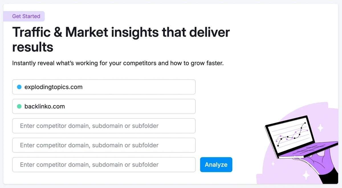Click the blue dot beside explodingtopics.com

click(x=19, y=87)
